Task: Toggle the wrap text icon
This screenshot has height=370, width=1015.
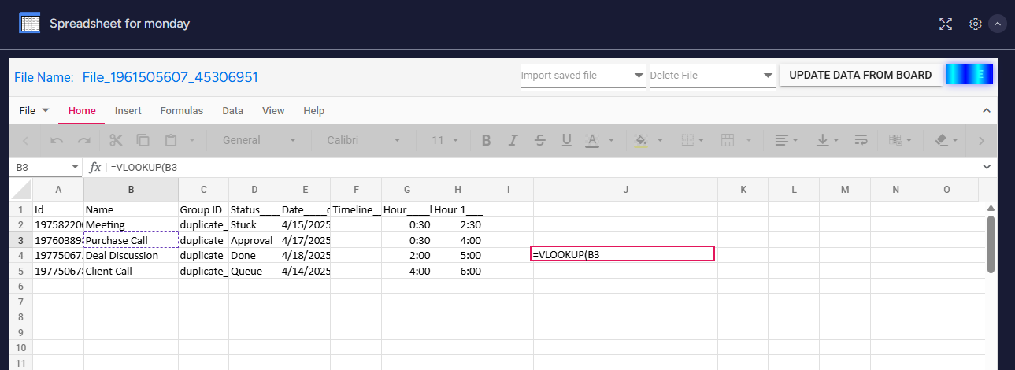Action: 861,140
